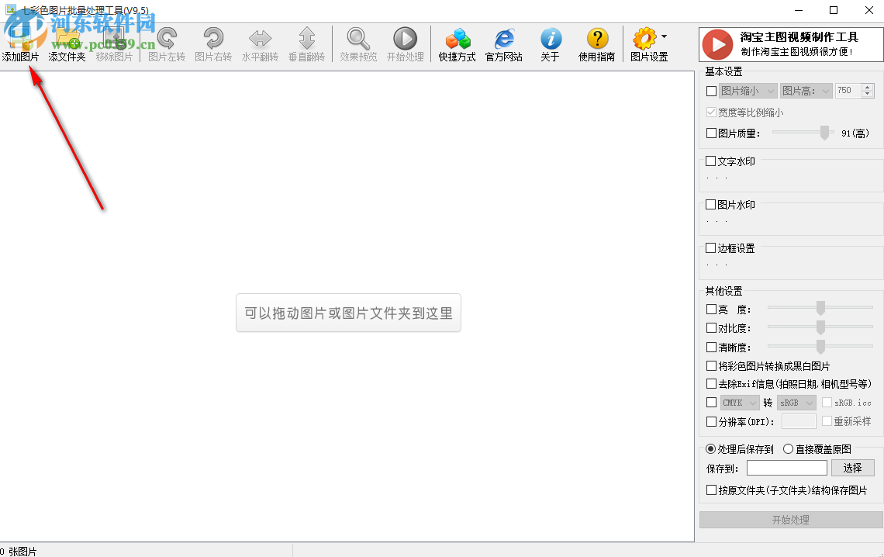Open the 图片高 dropdown list

tap(806, 91)
